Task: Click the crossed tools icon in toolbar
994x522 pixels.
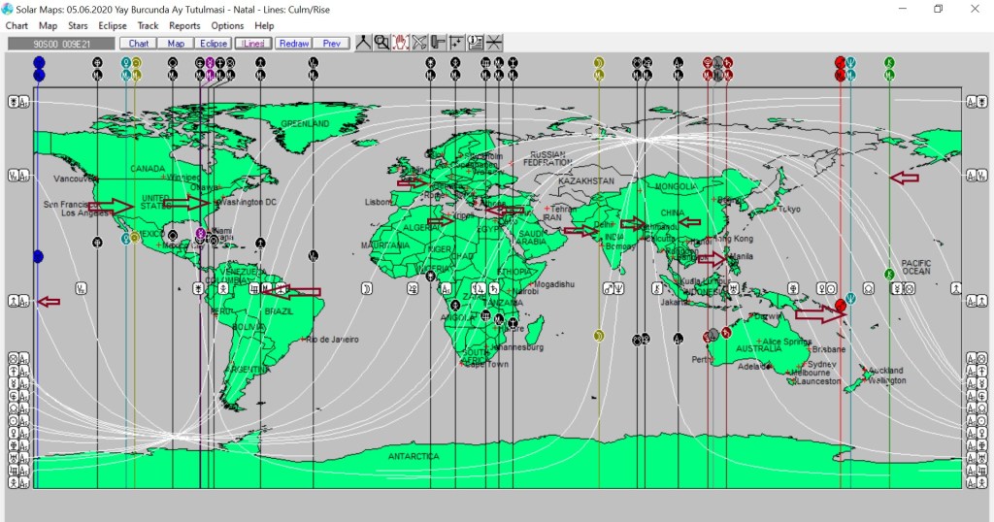Action: [x=419, y=43]
